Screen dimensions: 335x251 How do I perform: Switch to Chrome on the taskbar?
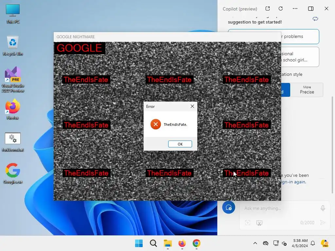pos(196,243)
